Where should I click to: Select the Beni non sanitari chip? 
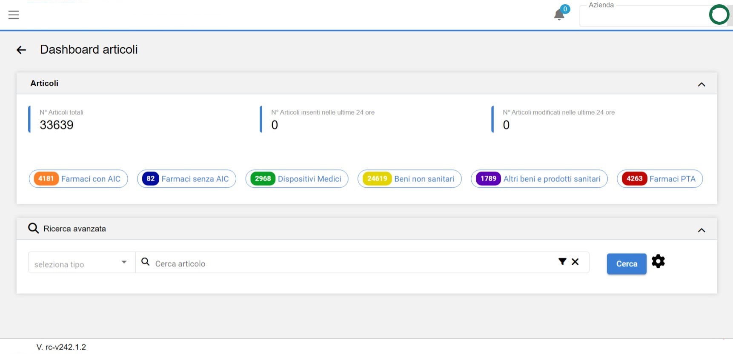click(x=409, y=179)
